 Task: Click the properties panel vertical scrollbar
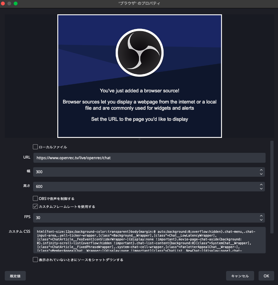[x=272, y=187]
